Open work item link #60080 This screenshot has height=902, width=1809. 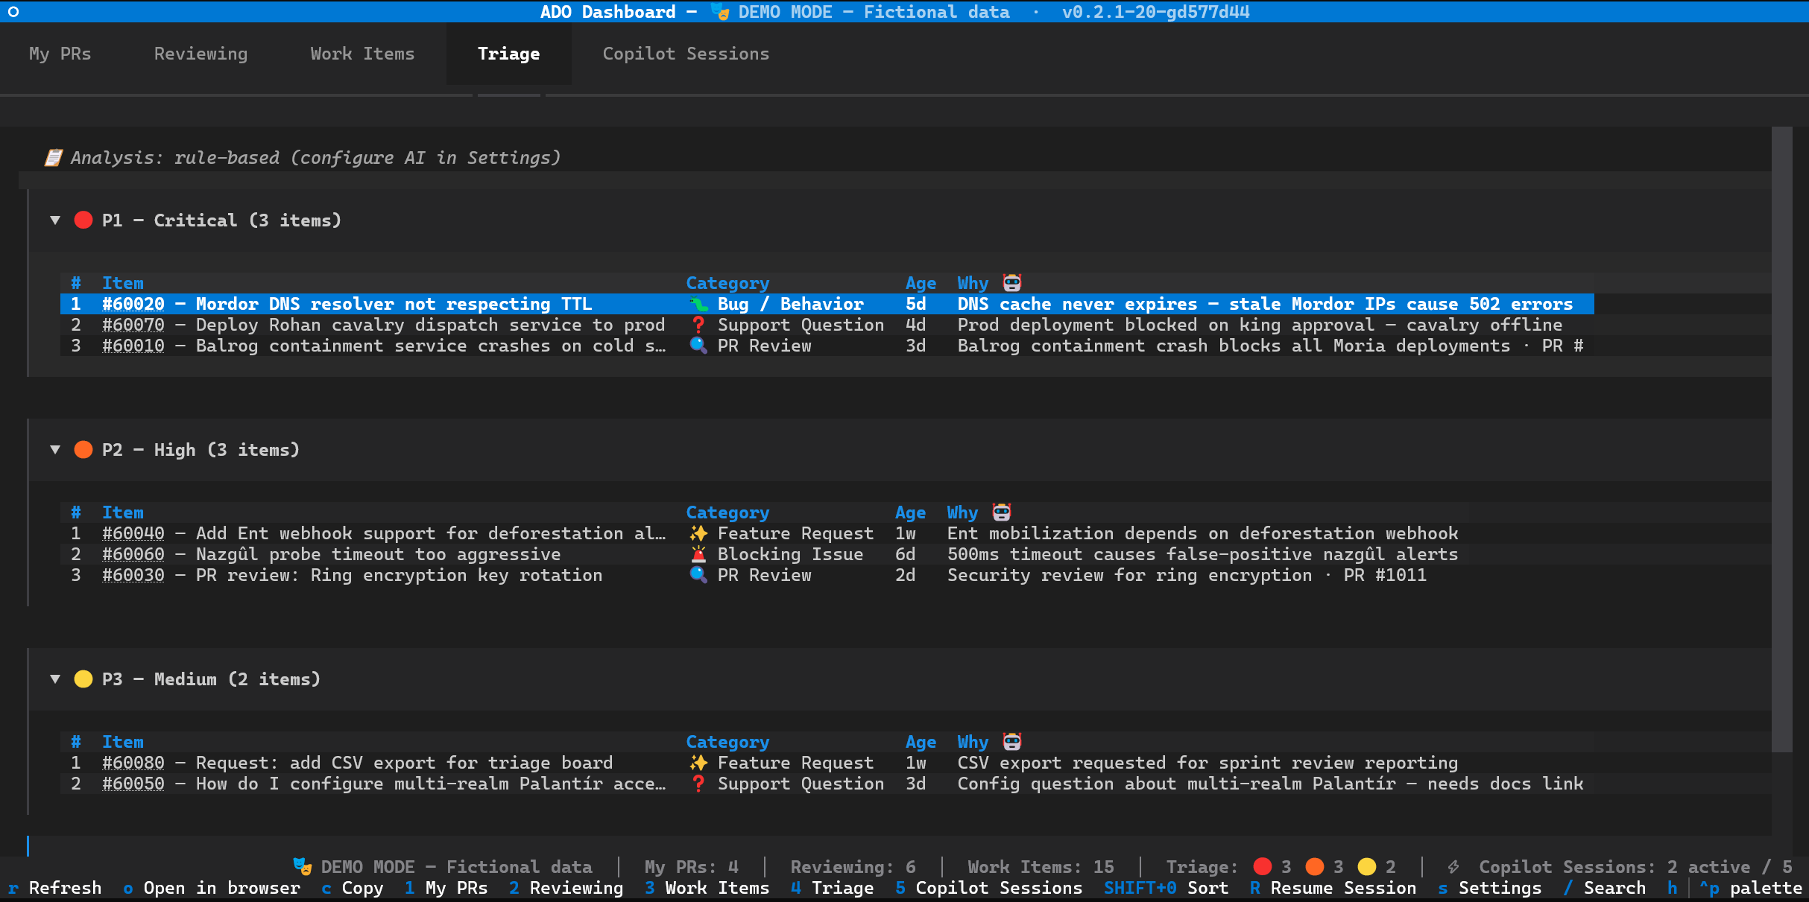(x=133, y=763)
